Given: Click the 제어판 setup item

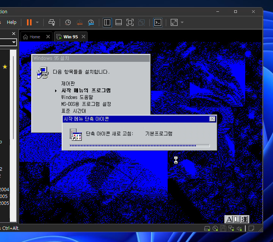Looking at the screenshot, I should click(68, 83).
